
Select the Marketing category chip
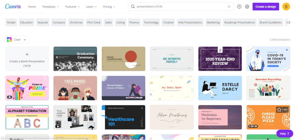(213, 22)
